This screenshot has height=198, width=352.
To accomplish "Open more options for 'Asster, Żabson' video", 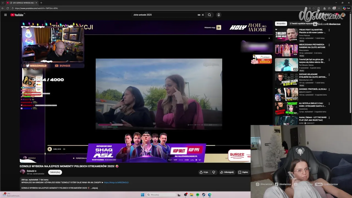I will [x=329, y=118].
